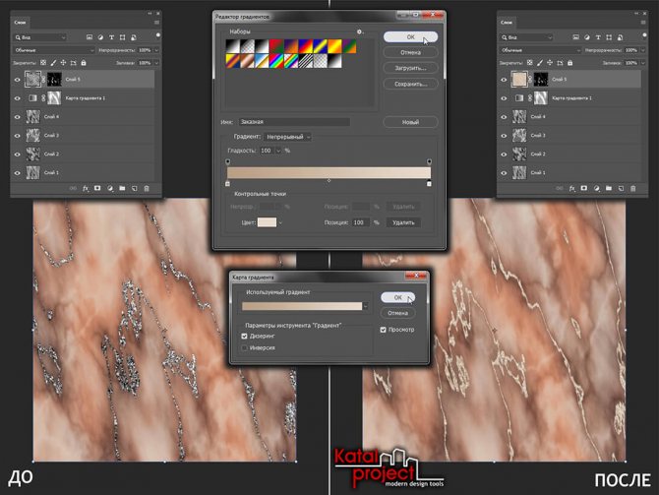The image size is (659, 495).
Task: Select the Слои tab in left panel
Action: [x=20, y=22]
